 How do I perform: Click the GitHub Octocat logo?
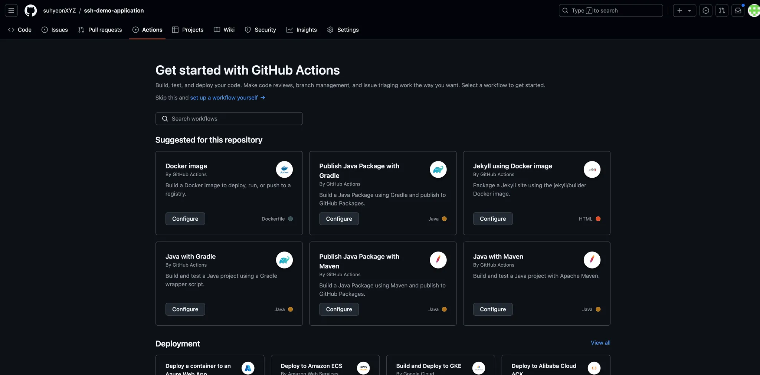[30, 10]
